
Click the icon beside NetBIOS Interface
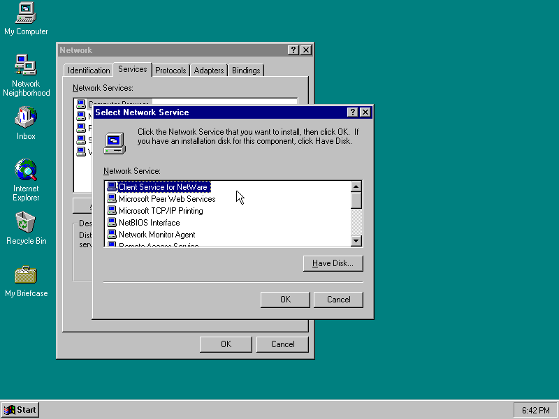pyautogui.click(x=112, y=222)
